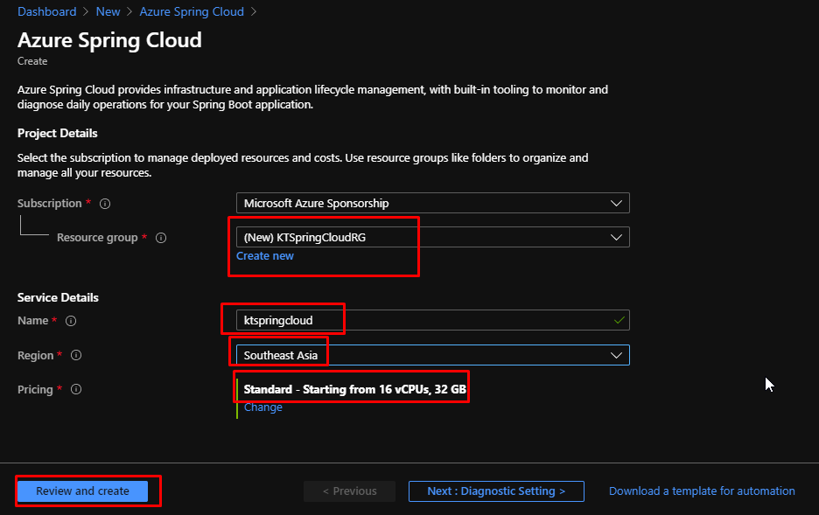Click the Previous button
The width and height of the screenshot is (819, 515).
pos(349,491)
